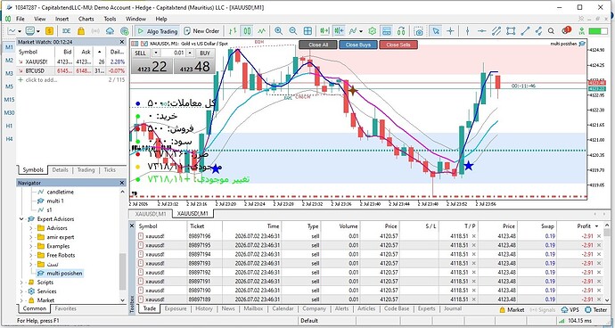The height and width of the screenshot is (328, 615).
Task: Click the zoom in magnifier icon
Action: pyautogui.click(x=278, y=31)
